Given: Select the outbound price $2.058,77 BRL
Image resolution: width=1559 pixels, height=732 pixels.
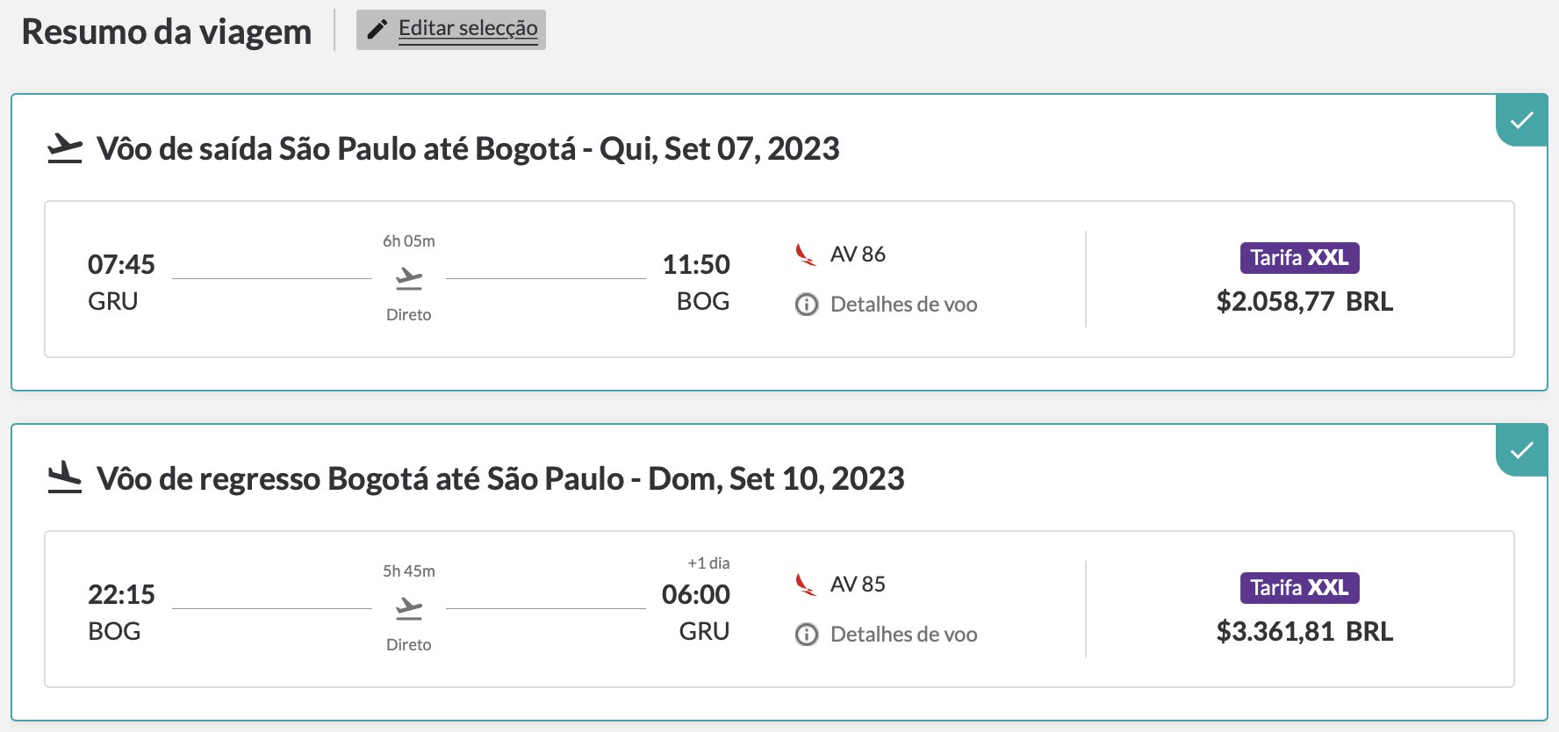Looking at the screenshot, I should [1304, 302].
